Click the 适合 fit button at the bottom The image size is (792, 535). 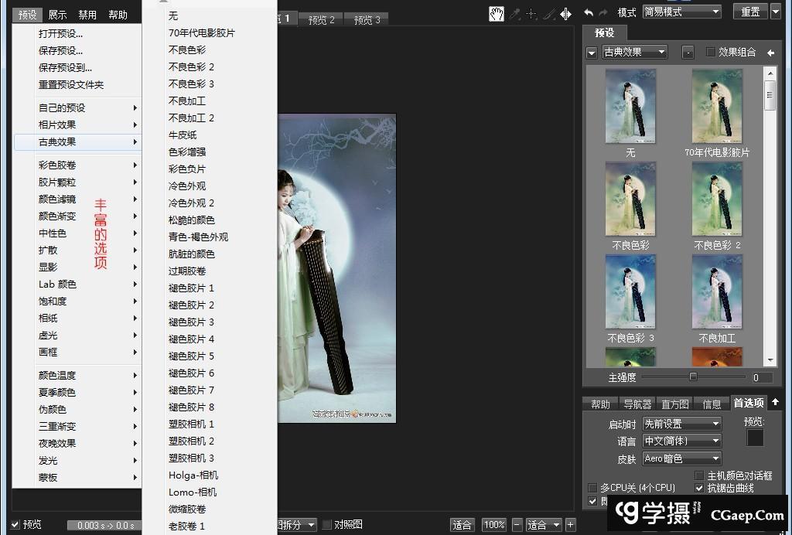point(462,523)
